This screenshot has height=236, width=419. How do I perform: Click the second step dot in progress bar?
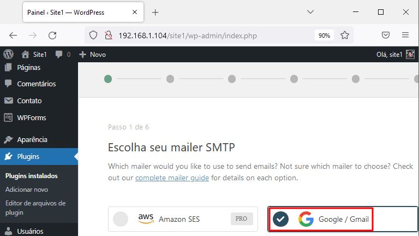coord(170,79)
